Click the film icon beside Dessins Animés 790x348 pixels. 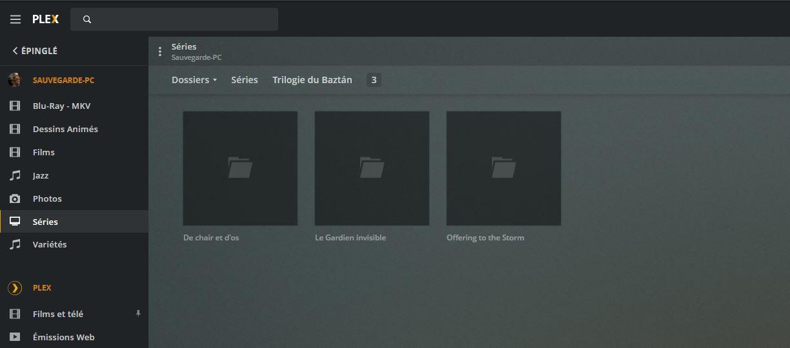[15, 129]
